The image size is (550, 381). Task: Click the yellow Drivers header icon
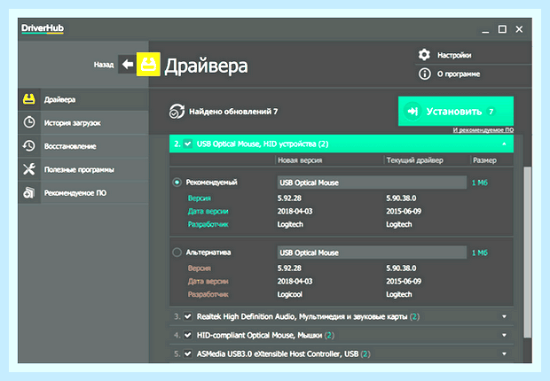(148, 65)
